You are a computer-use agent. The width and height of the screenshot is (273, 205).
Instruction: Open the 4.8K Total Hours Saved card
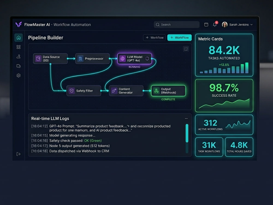[239, 147]
